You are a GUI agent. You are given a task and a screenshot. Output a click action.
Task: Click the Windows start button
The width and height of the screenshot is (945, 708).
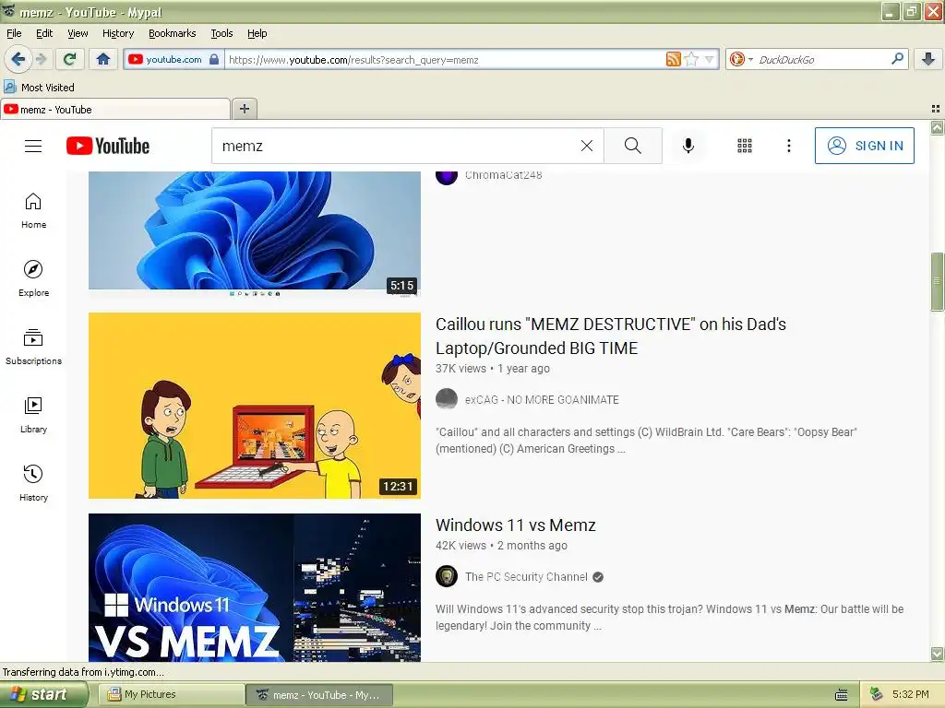click(x=43, y=695)
